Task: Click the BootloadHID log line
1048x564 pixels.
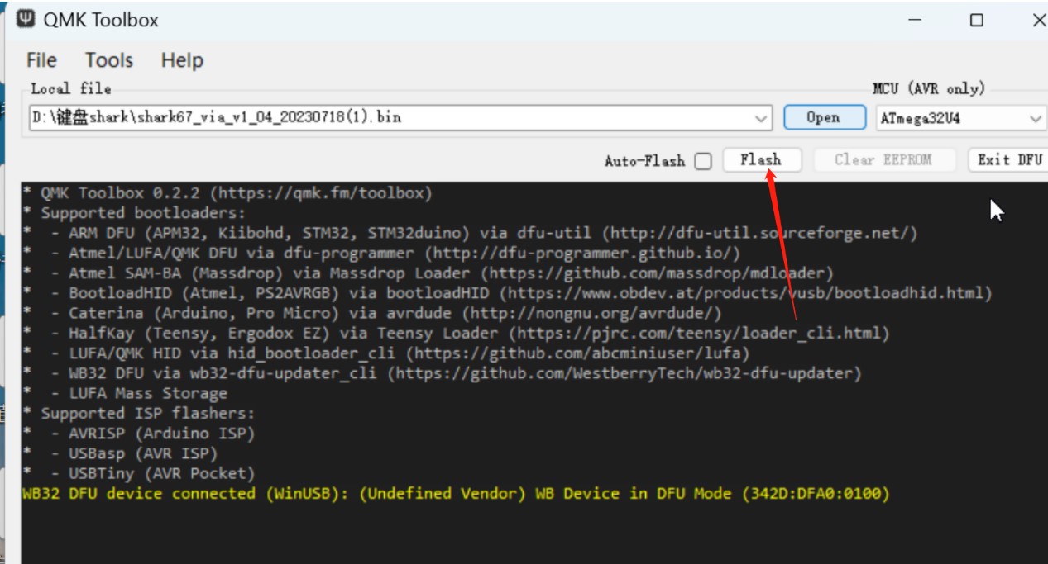Action: tap(507, 293)
